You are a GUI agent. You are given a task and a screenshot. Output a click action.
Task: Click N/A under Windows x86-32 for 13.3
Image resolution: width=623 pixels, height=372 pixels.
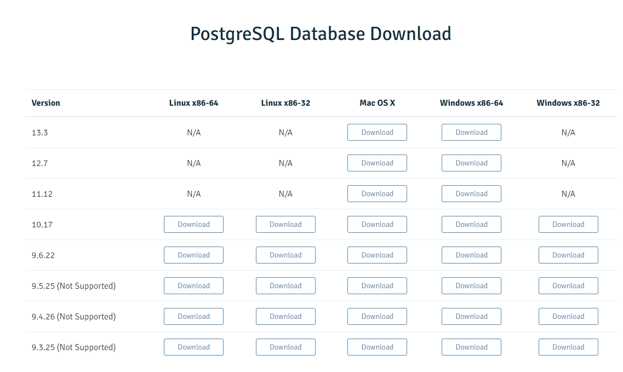tap(568, 133)
